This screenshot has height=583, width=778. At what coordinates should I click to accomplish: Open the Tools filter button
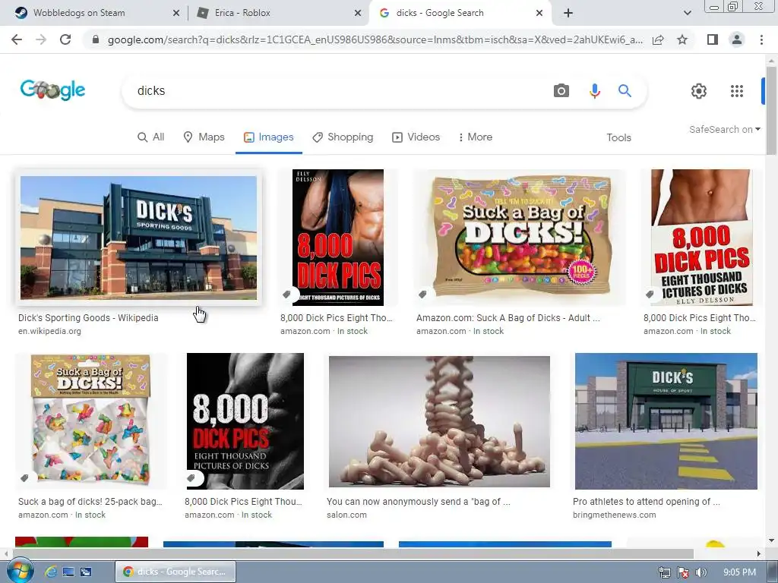point(618,137)
